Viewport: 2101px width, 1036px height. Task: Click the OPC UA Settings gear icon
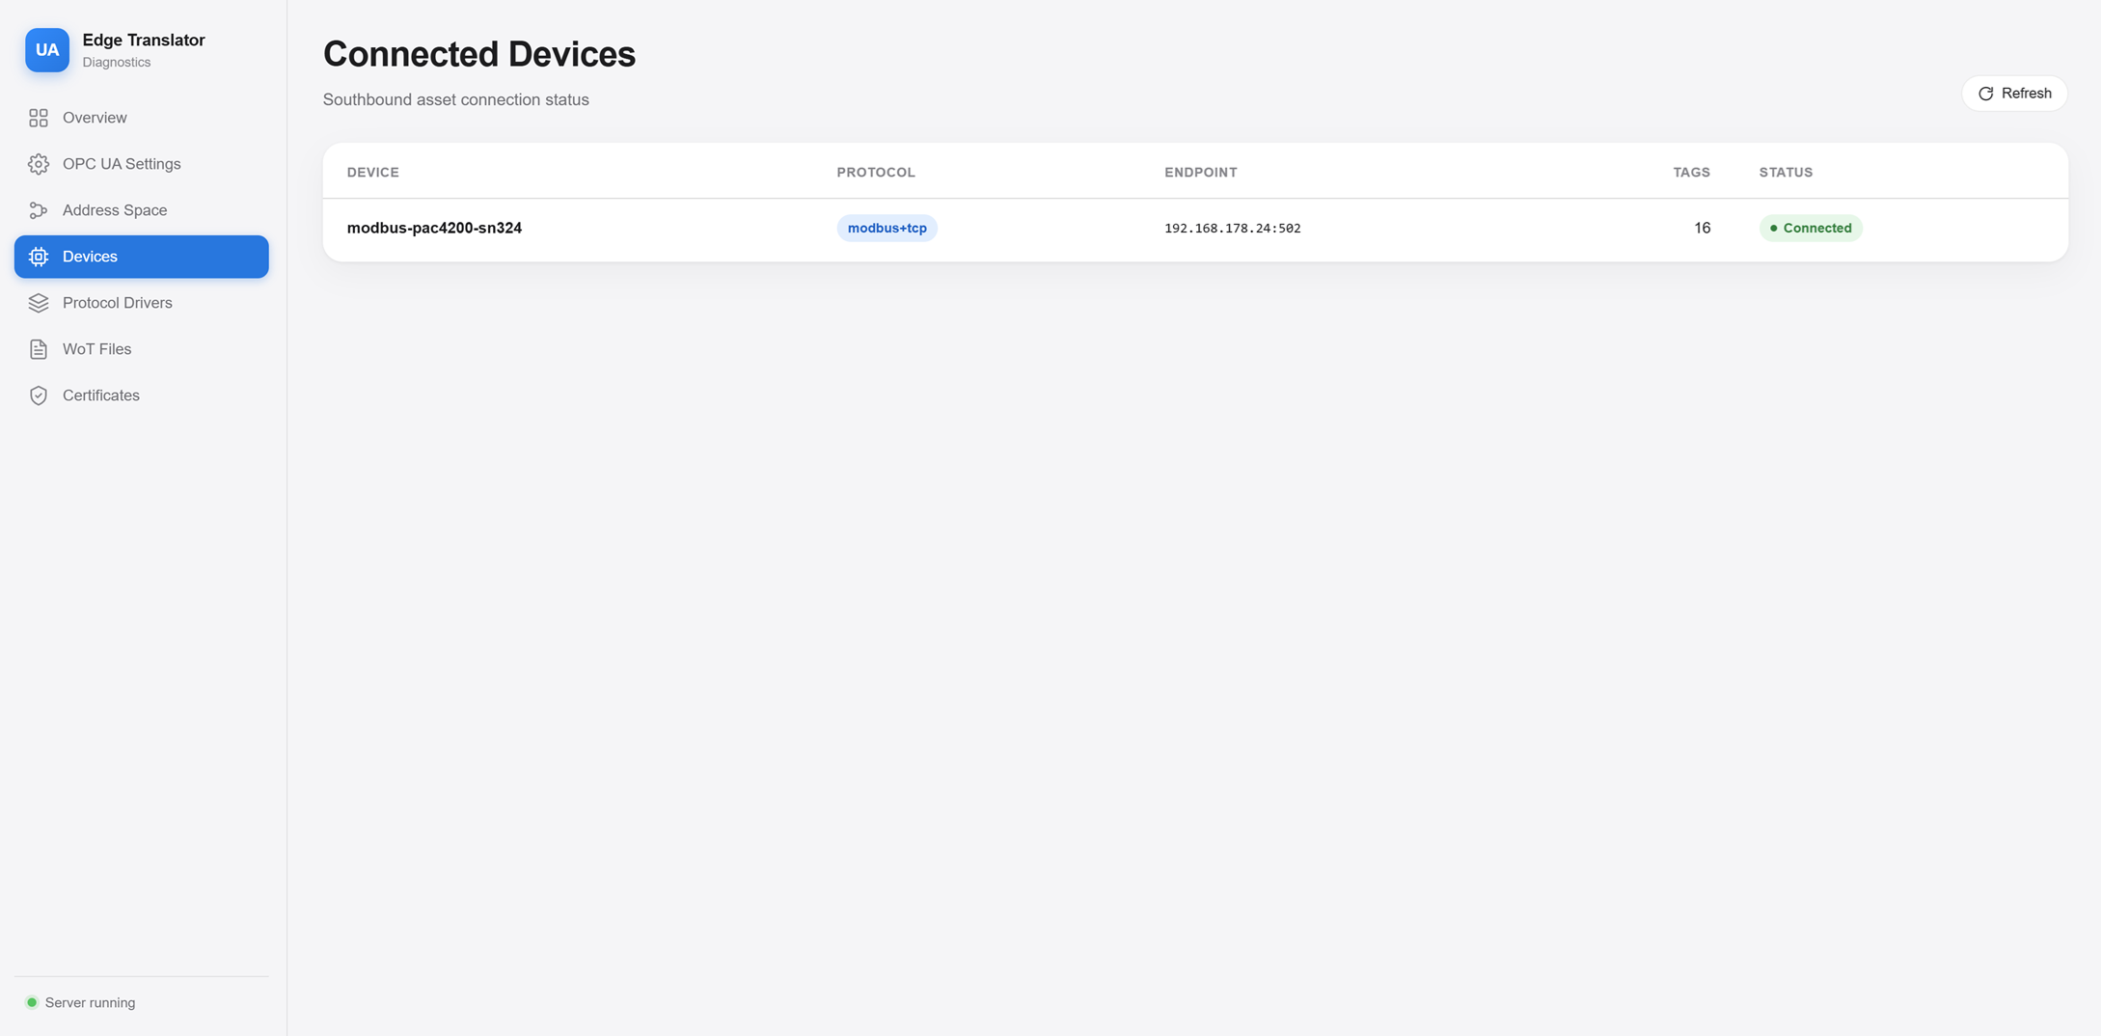pyautogui.click(x=39, y=164)
